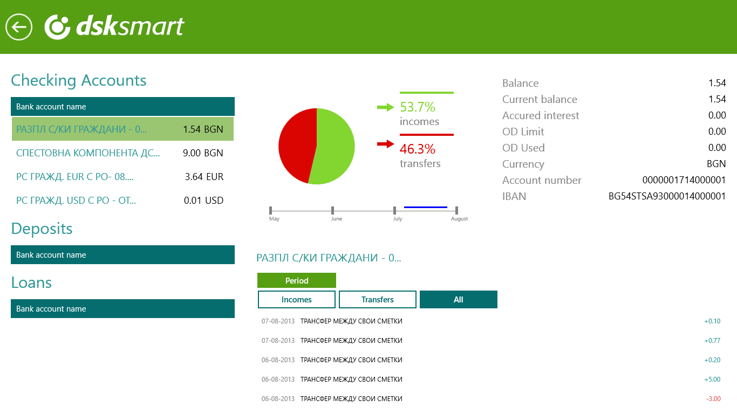Click the June marker on timeline
Image resolution: width=737 pixels, height=414 pixels.
point(333,210)
